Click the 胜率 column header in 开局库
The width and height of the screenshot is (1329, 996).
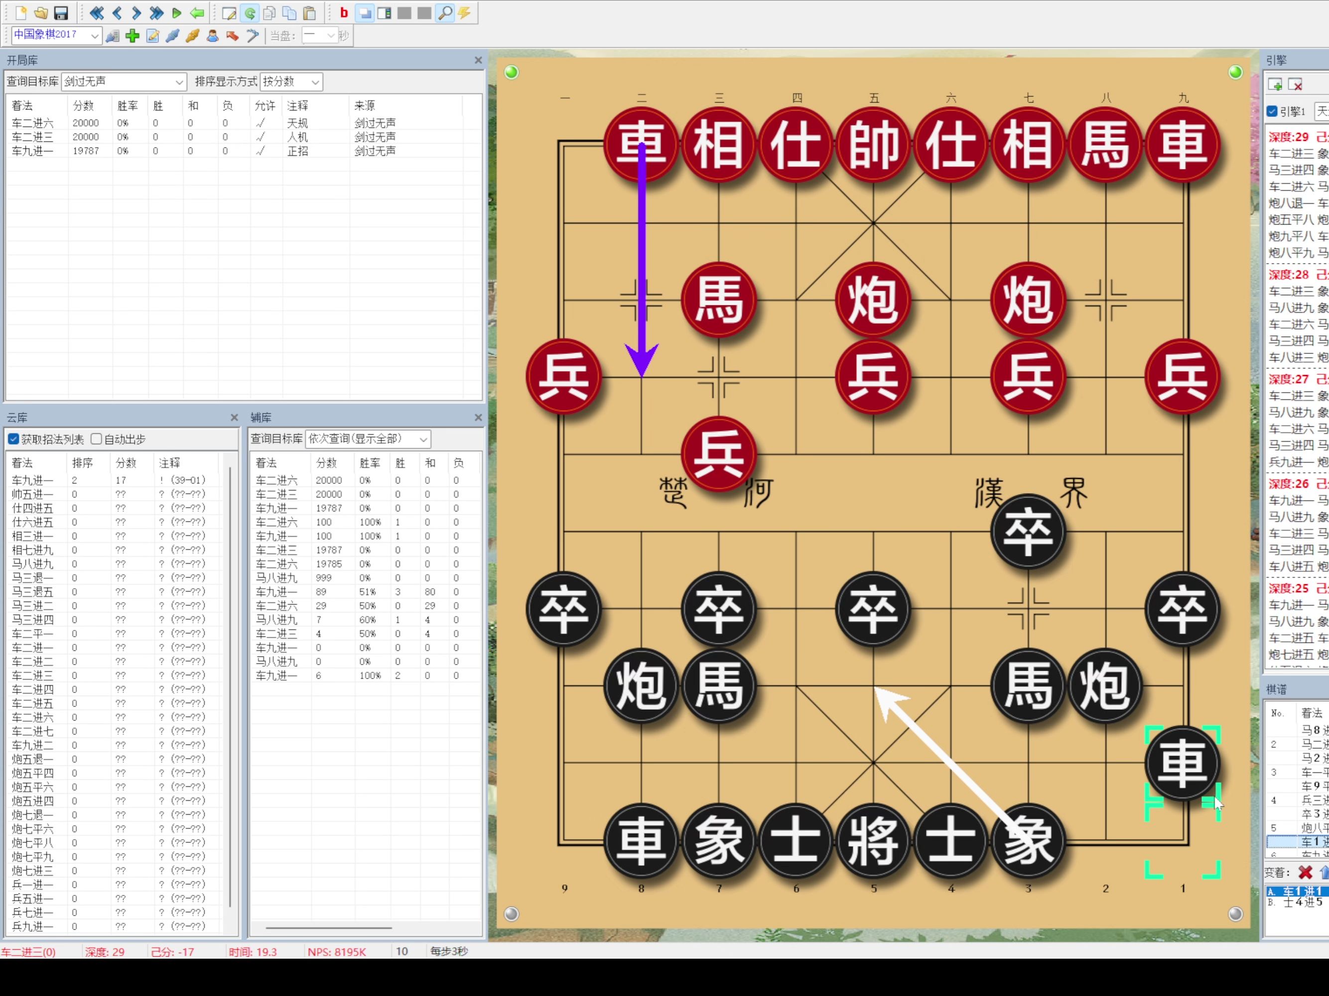(128, 106)
